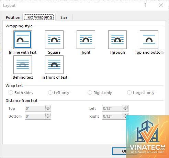Increase the Left distance with up arrow
The width and height of the screenshot is (169, 158).
tap(125, 107)
